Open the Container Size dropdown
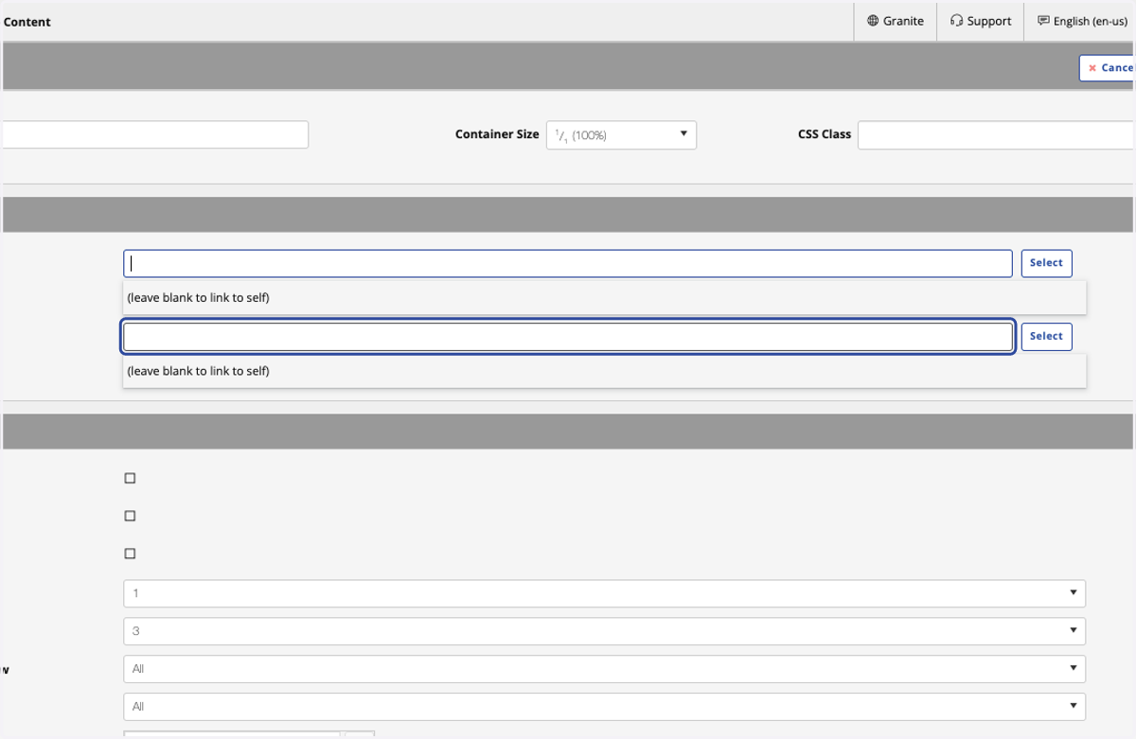 click(621, 134)
